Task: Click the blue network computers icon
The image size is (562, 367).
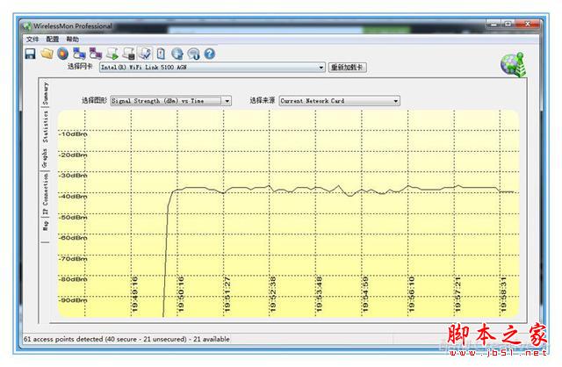Action: pos(79,54)
